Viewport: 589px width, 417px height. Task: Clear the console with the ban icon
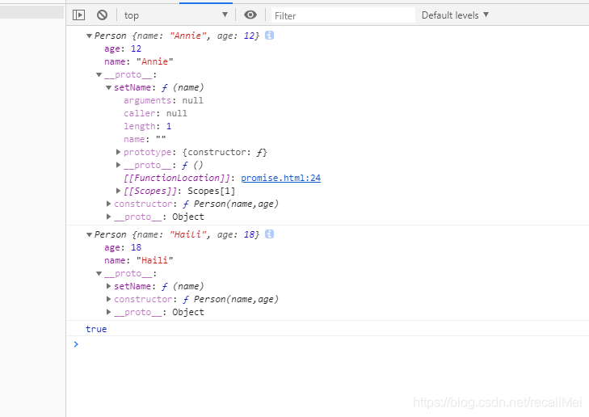pos(102,15)
